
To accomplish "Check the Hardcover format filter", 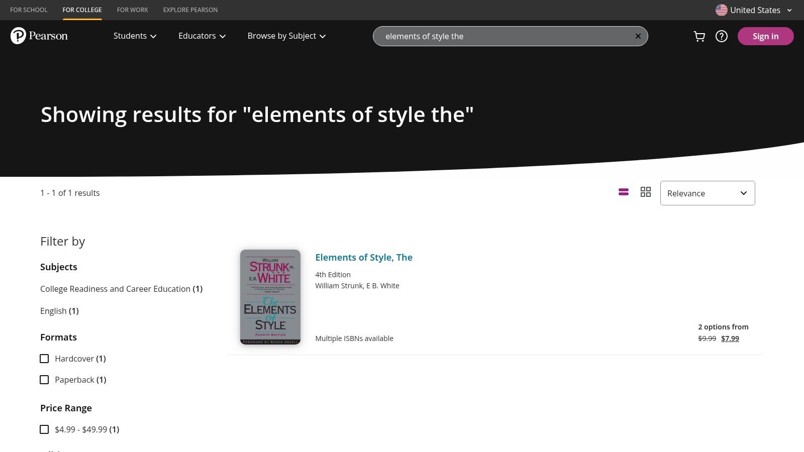I will 44,359.
